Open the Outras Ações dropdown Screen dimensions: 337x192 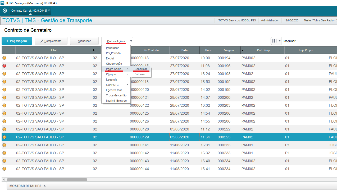117,41
